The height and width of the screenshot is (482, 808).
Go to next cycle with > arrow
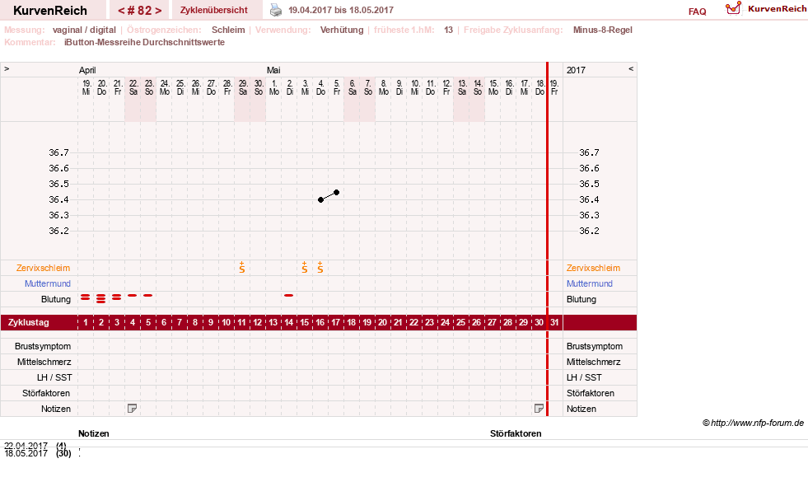pyautogui.click(x=158, y=11)
